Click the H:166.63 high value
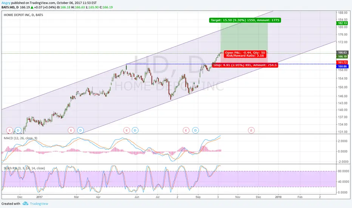 click(78, 7)
